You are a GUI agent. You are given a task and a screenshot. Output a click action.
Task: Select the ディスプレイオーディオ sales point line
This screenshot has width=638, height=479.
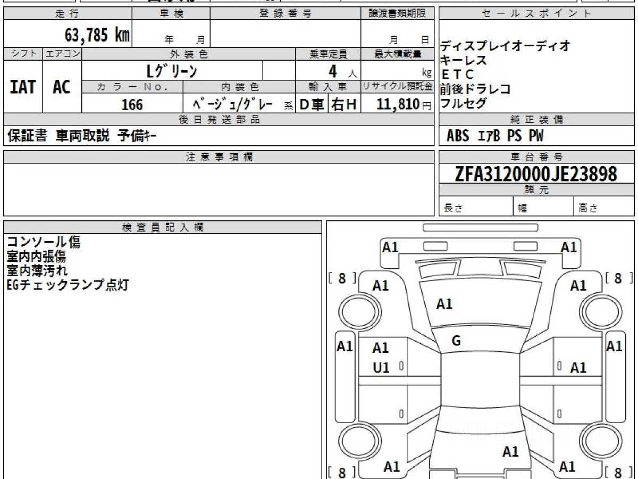pos(506,46)
